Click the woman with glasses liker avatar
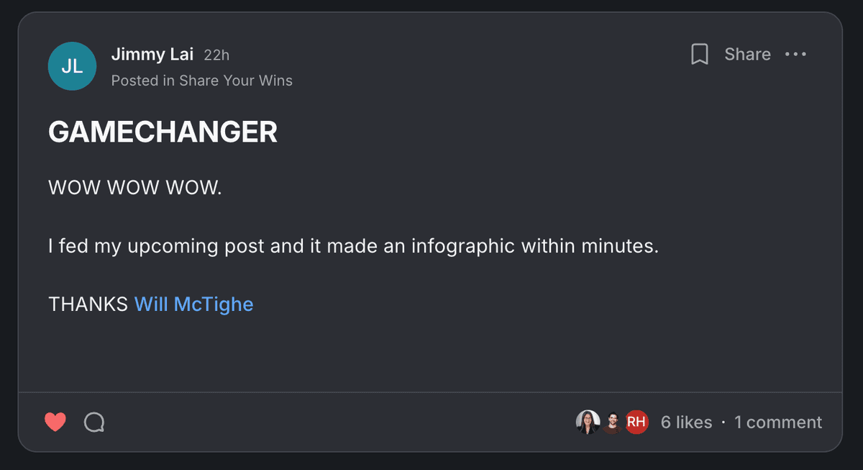The image size is (863, 470). pyautogui.click(x=588, y=422)
